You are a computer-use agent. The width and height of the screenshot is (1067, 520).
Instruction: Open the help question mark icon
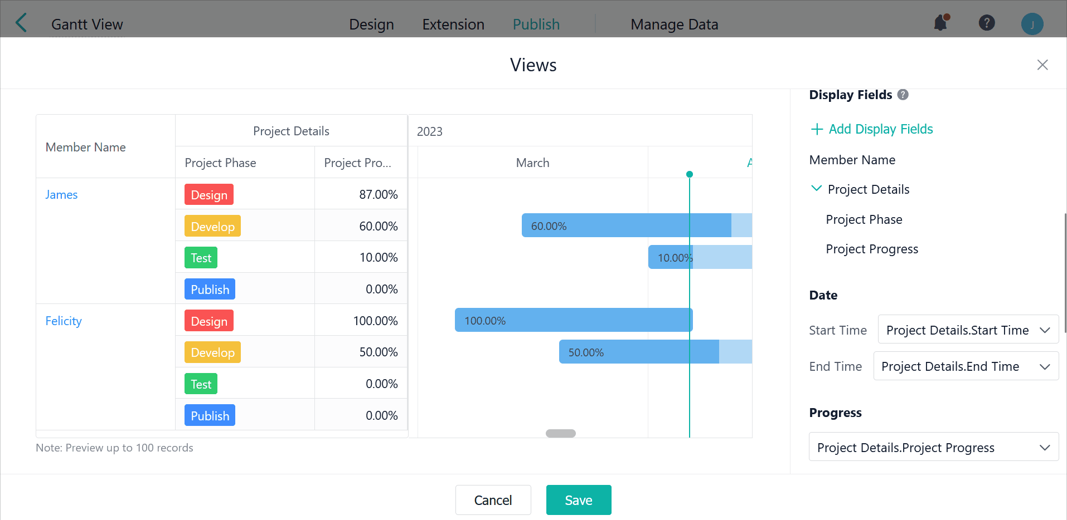986,23
